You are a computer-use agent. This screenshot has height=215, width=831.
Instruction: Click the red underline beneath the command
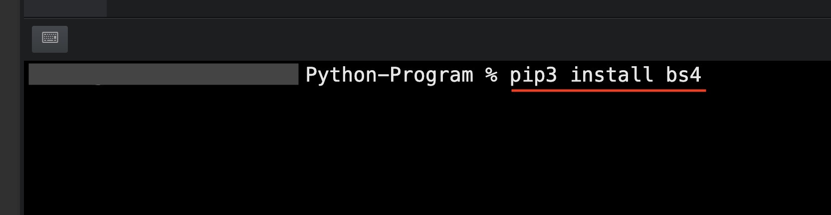pos(609,91)
